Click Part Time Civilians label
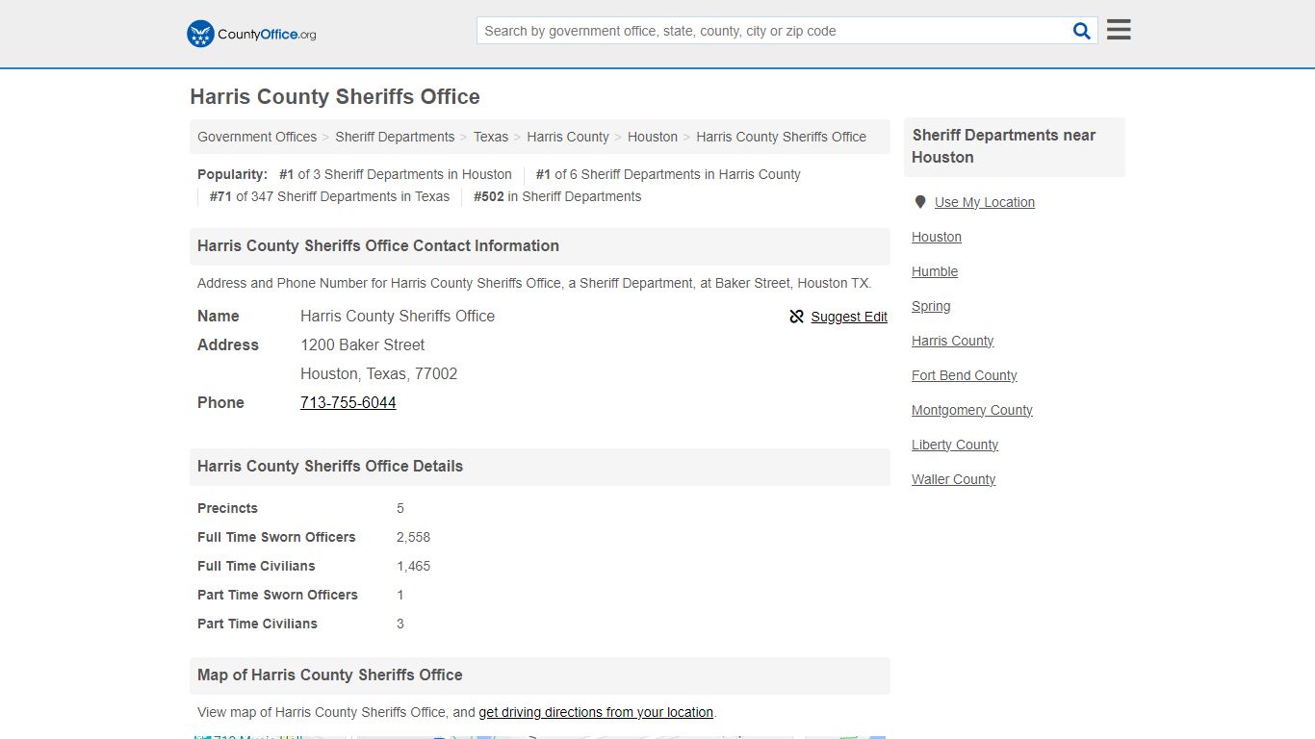The height and width of the screenshot is (739, 1315). [257, 624]
